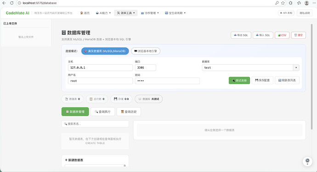
Task: Click the 存储 0 B stat chip
Action: point(121,99)
